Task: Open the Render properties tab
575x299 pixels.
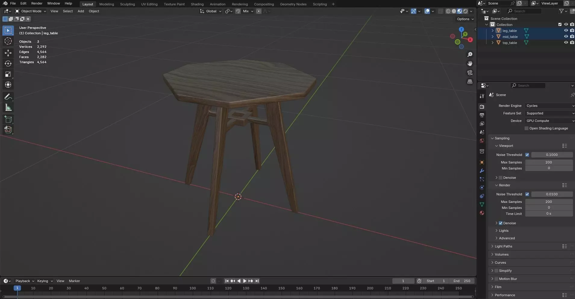Action: 482,107
